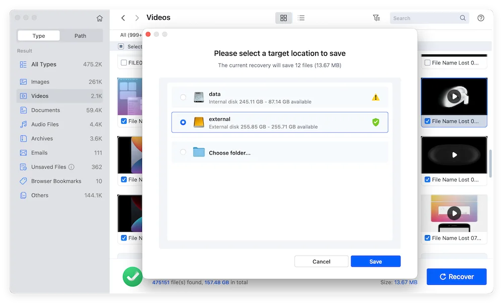Viewport: 503px width, 303px height.
Task: Open the help question mark icon
Action: [x=480, y=18]
